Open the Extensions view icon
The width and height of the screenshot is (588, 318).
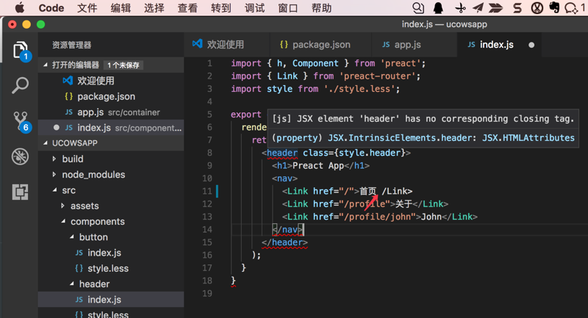[20, 192]
